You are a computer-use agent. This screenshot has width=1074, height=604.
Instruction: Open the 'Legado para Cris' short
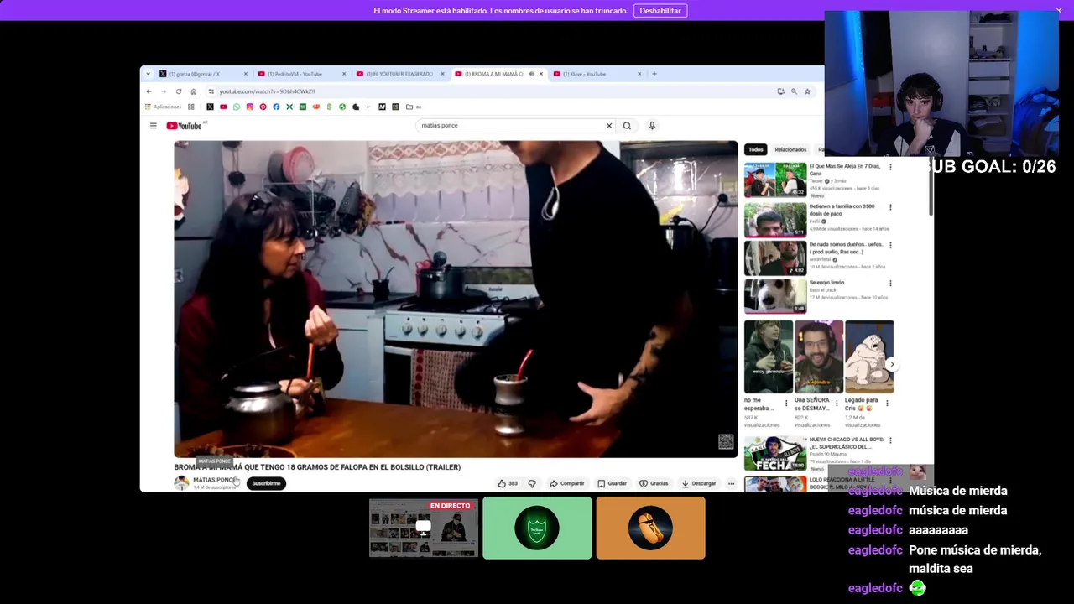[869, 357]
